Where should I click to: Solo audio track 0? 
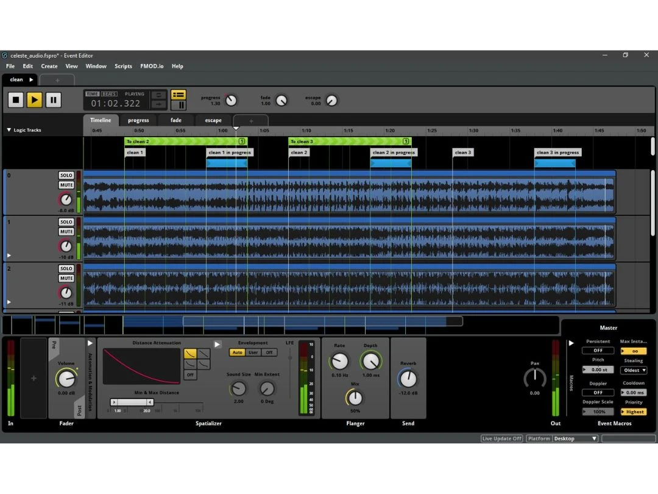[66, 176]
